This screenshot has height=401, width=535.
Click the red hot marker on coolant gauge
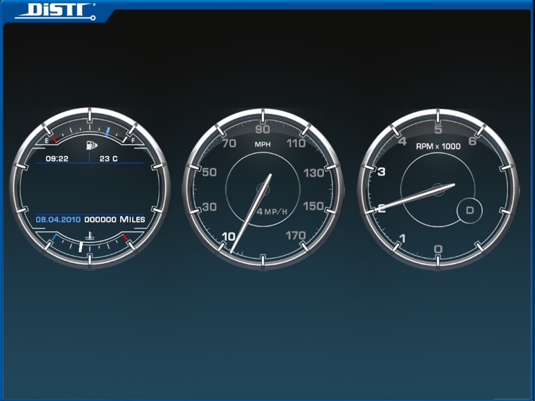tap(126, 237)
